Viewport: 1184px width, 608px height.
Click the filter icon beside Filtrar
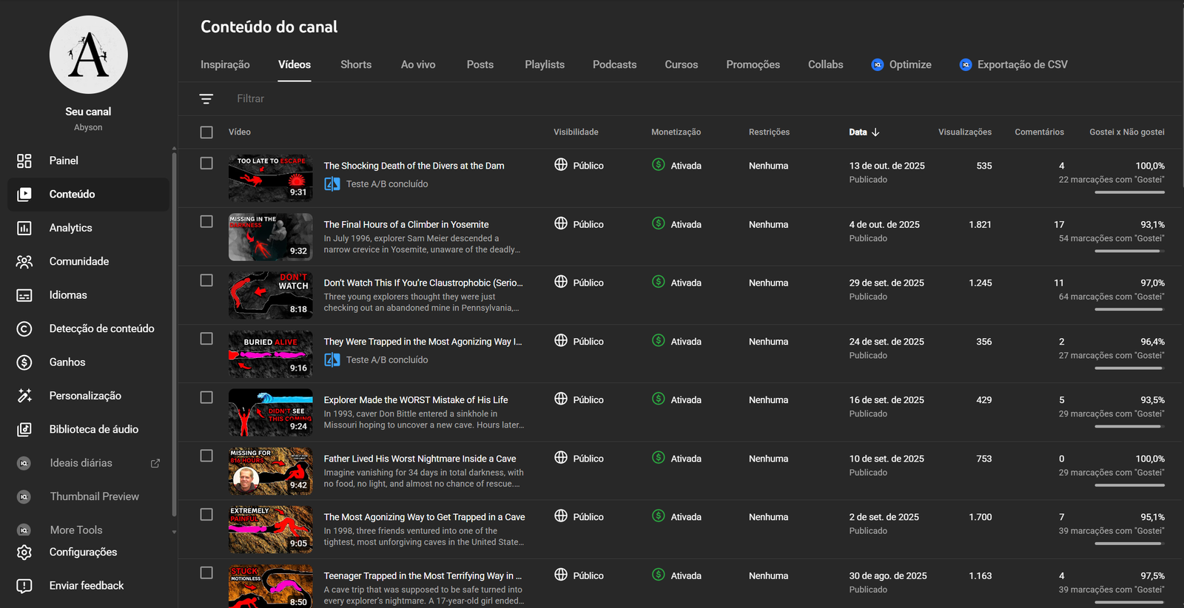206,99
